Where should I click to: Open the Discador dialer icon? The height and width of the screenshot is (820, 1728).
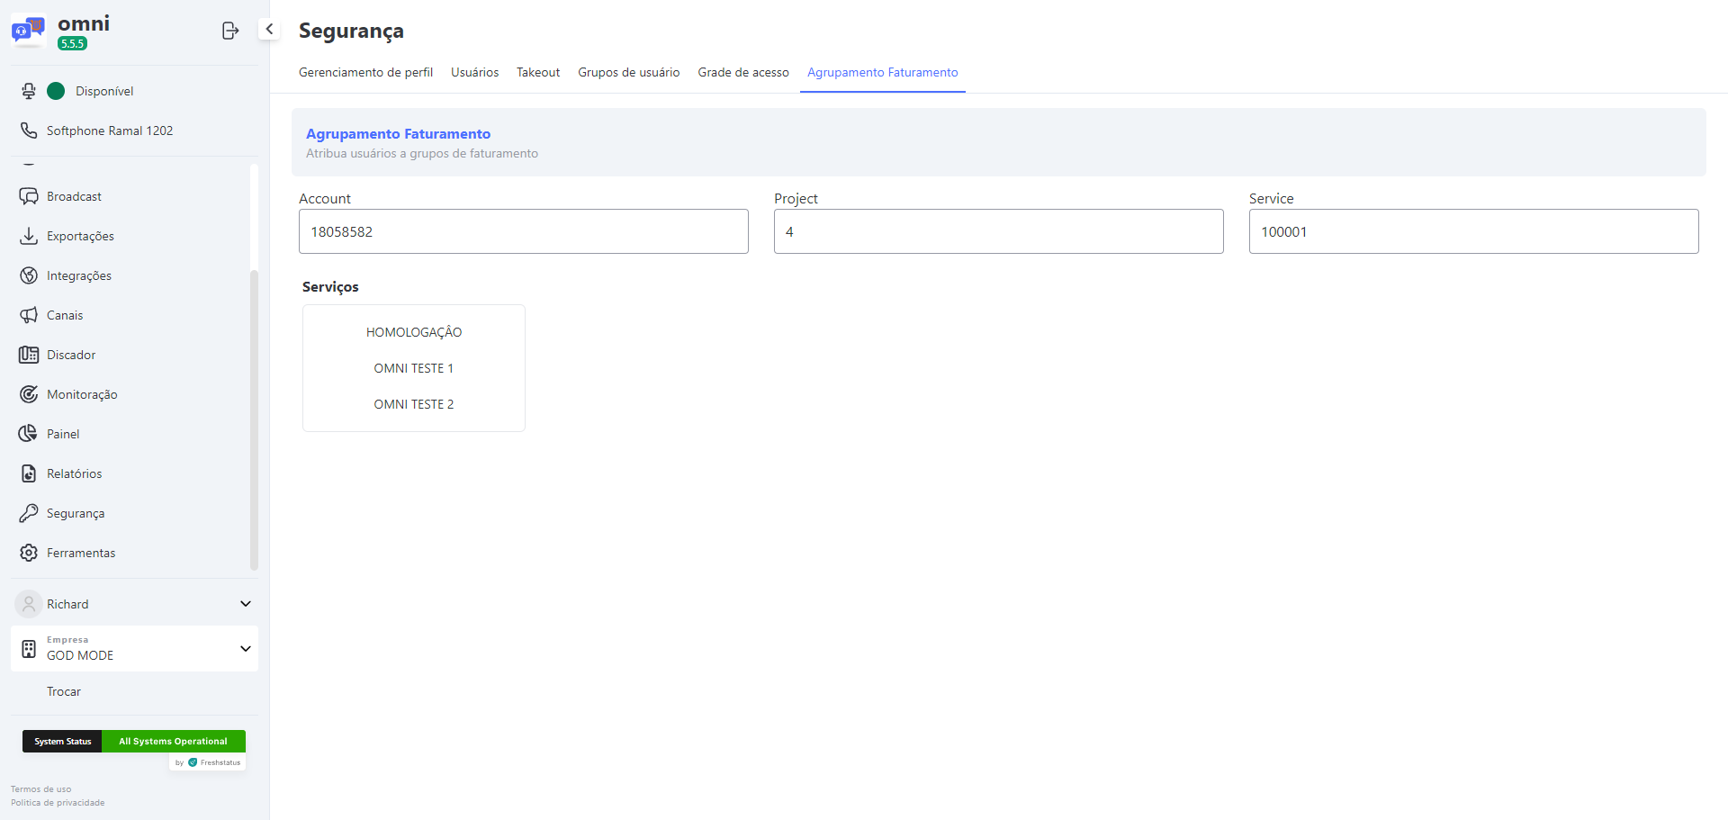(29, 355)
